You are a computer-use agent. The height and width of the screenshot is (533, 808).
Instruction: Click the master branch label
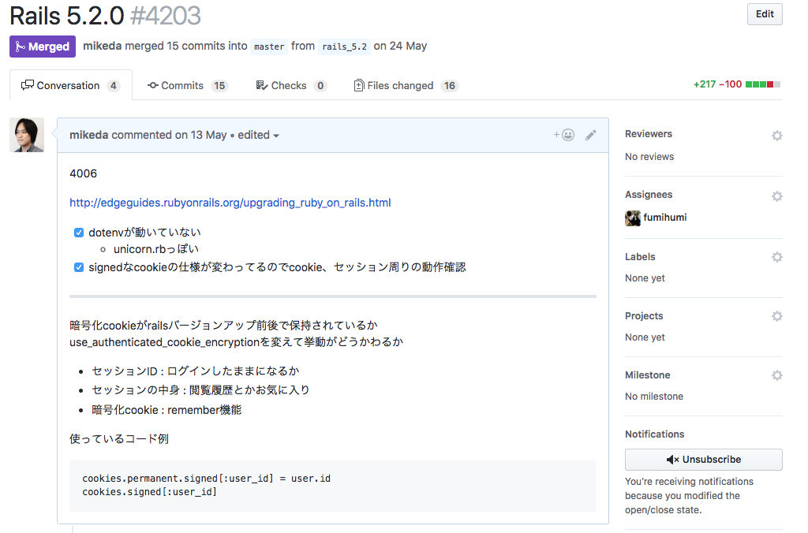[x=269, y=47]
